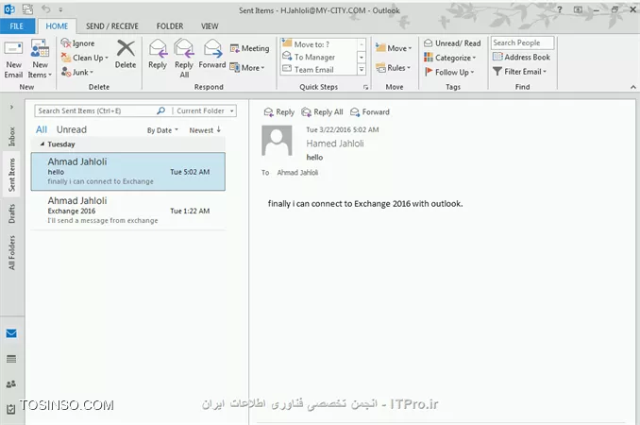Screen dimensions: 640x425
Task: Switch to the FOLDER tab
Action: (170, 26)
